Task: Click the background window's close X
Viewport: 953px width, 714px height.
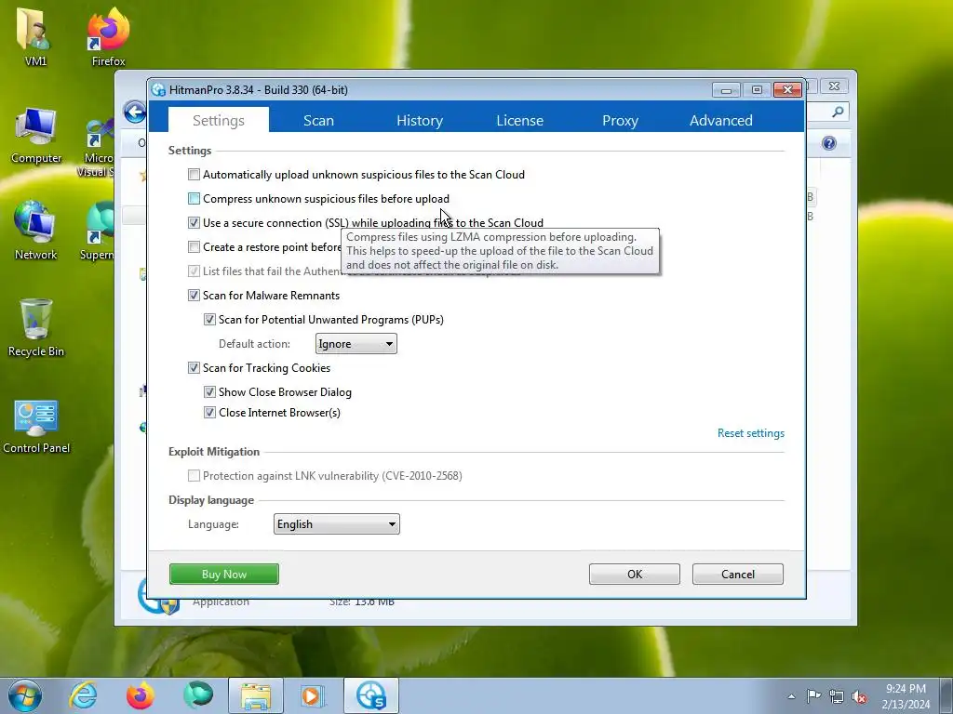Action: click(x=834, y=86)
